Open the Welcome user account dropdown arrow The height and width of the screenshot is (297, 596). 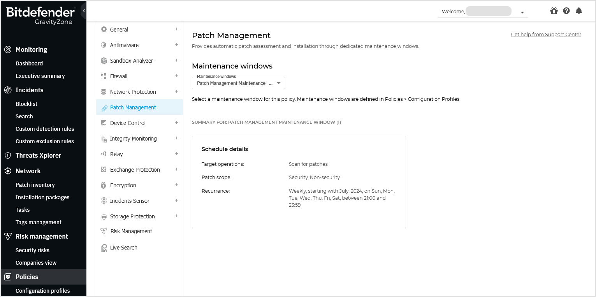(x=522, y=12)
